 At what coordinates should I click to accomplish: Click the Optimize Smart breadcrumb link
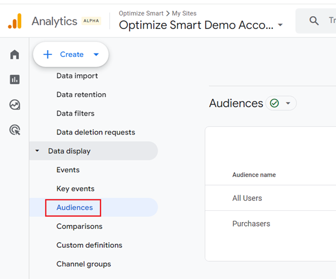141,13
